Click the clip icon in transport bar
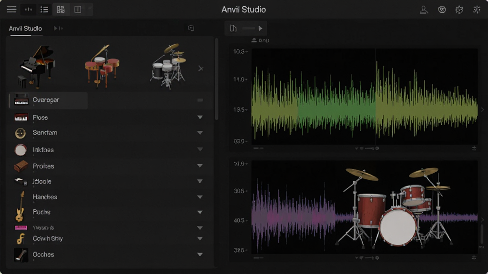 (233, 28)
